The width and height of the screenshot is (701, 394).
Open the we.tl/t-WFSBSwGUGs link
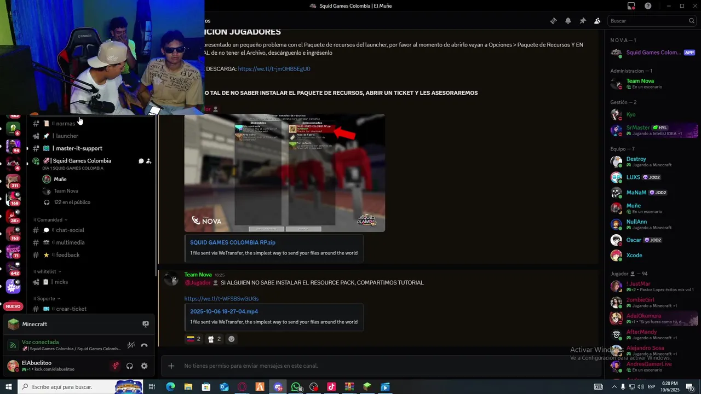click(x=221, y=299)
